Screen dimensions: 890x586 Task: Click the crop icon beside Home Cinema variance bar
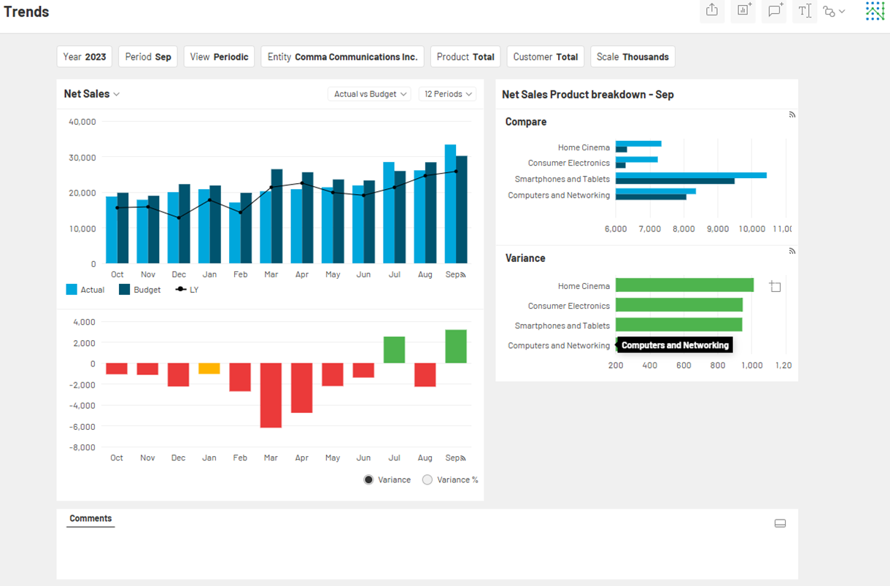point(775,287)
